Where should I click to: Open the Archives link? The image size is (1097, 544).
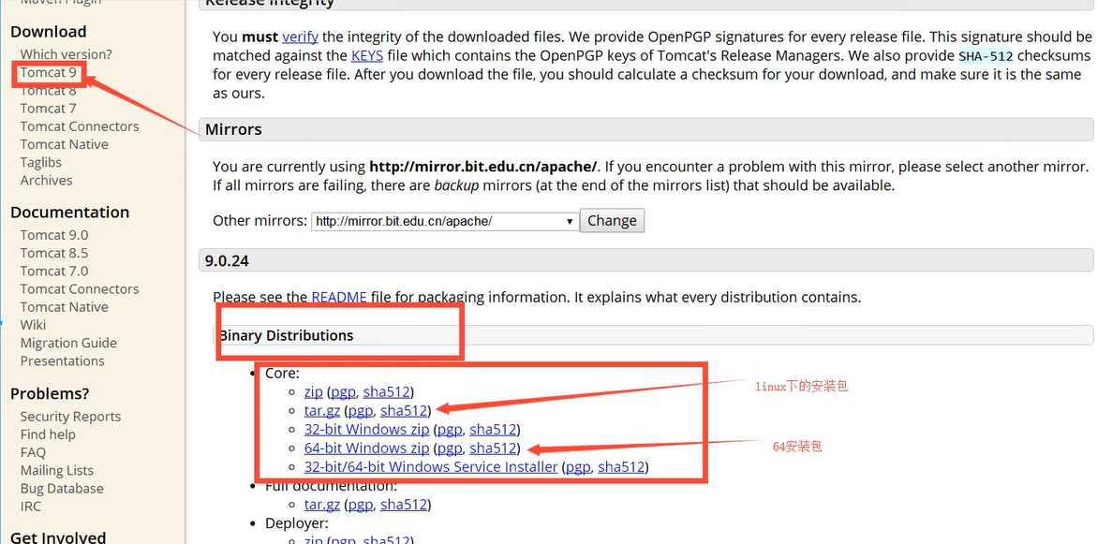click(x=46, y=180)
